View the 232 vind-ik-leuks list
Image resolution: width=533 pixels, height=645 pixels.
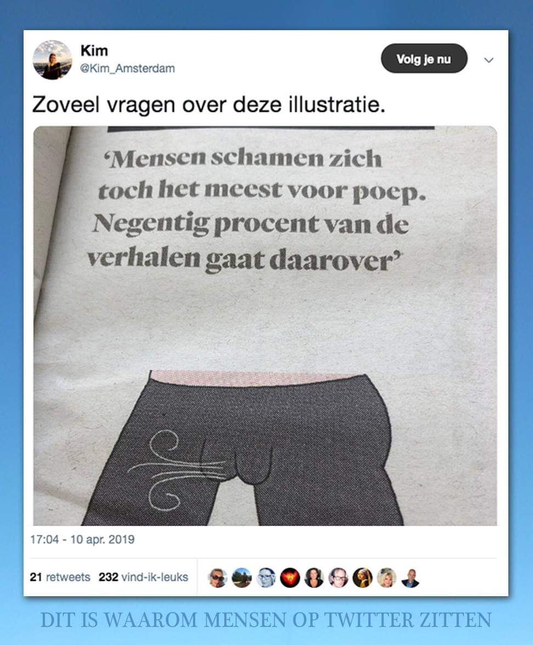tap(143, 577)
